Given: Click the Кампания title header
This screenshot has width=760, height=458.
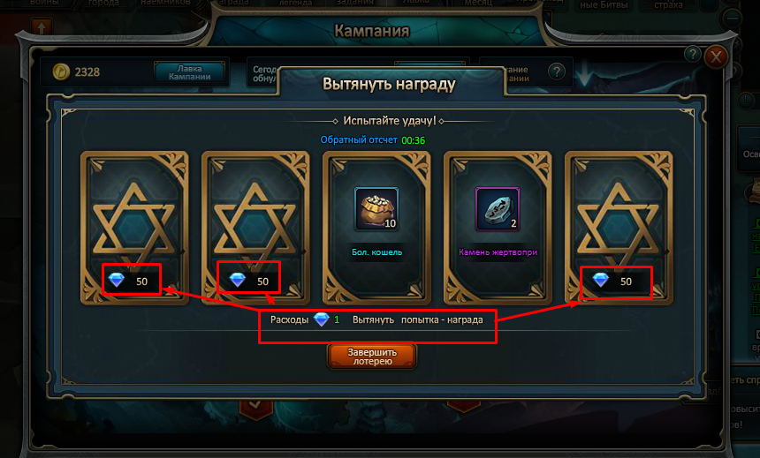Looking at the screenshot, I should 372,31.
